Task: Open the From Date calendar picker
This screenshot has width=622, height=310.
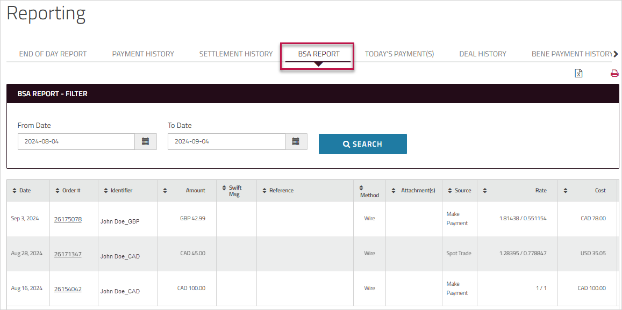Action: coord(145,142)
